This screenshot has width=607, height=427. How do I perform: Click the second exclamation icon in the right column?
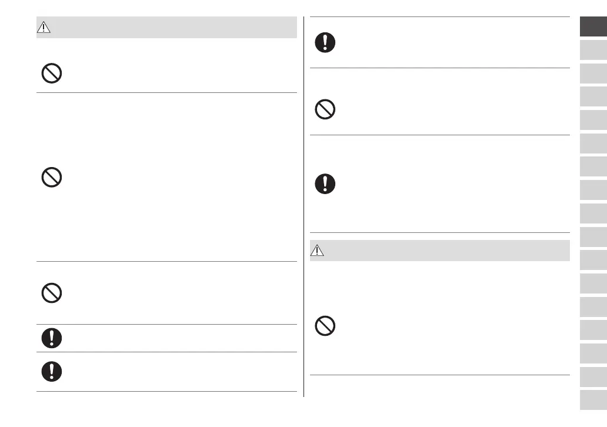pos(325,184)
